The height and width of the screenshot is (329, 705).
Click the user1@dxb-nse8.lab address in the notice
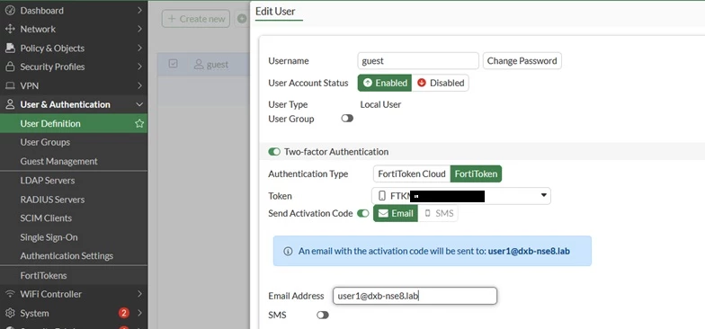click(x=529, y=252)
